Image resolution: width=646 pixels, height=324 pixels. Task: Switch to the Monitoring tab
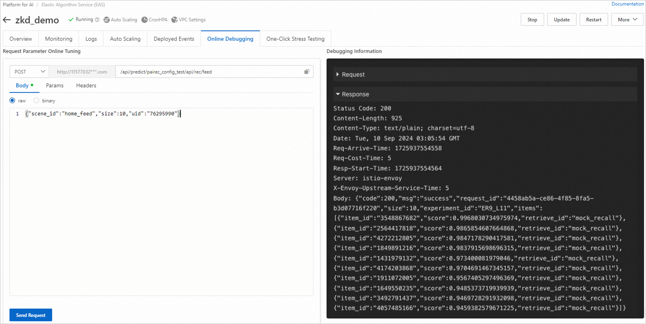click(x=58, y=39)
